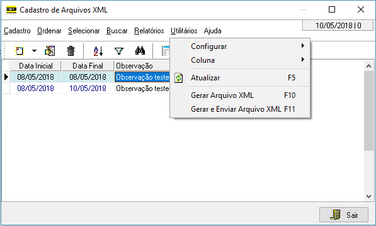376x226 pixels.
Task: Open the dropdown arrow beside New record
Action: (x=34, y=51)
